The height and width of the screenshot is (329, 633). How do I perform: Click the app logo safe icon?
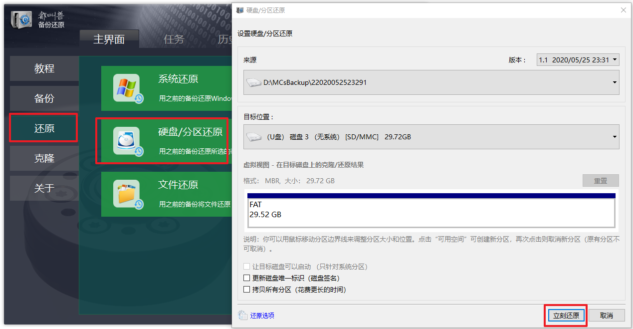[21, 19]
